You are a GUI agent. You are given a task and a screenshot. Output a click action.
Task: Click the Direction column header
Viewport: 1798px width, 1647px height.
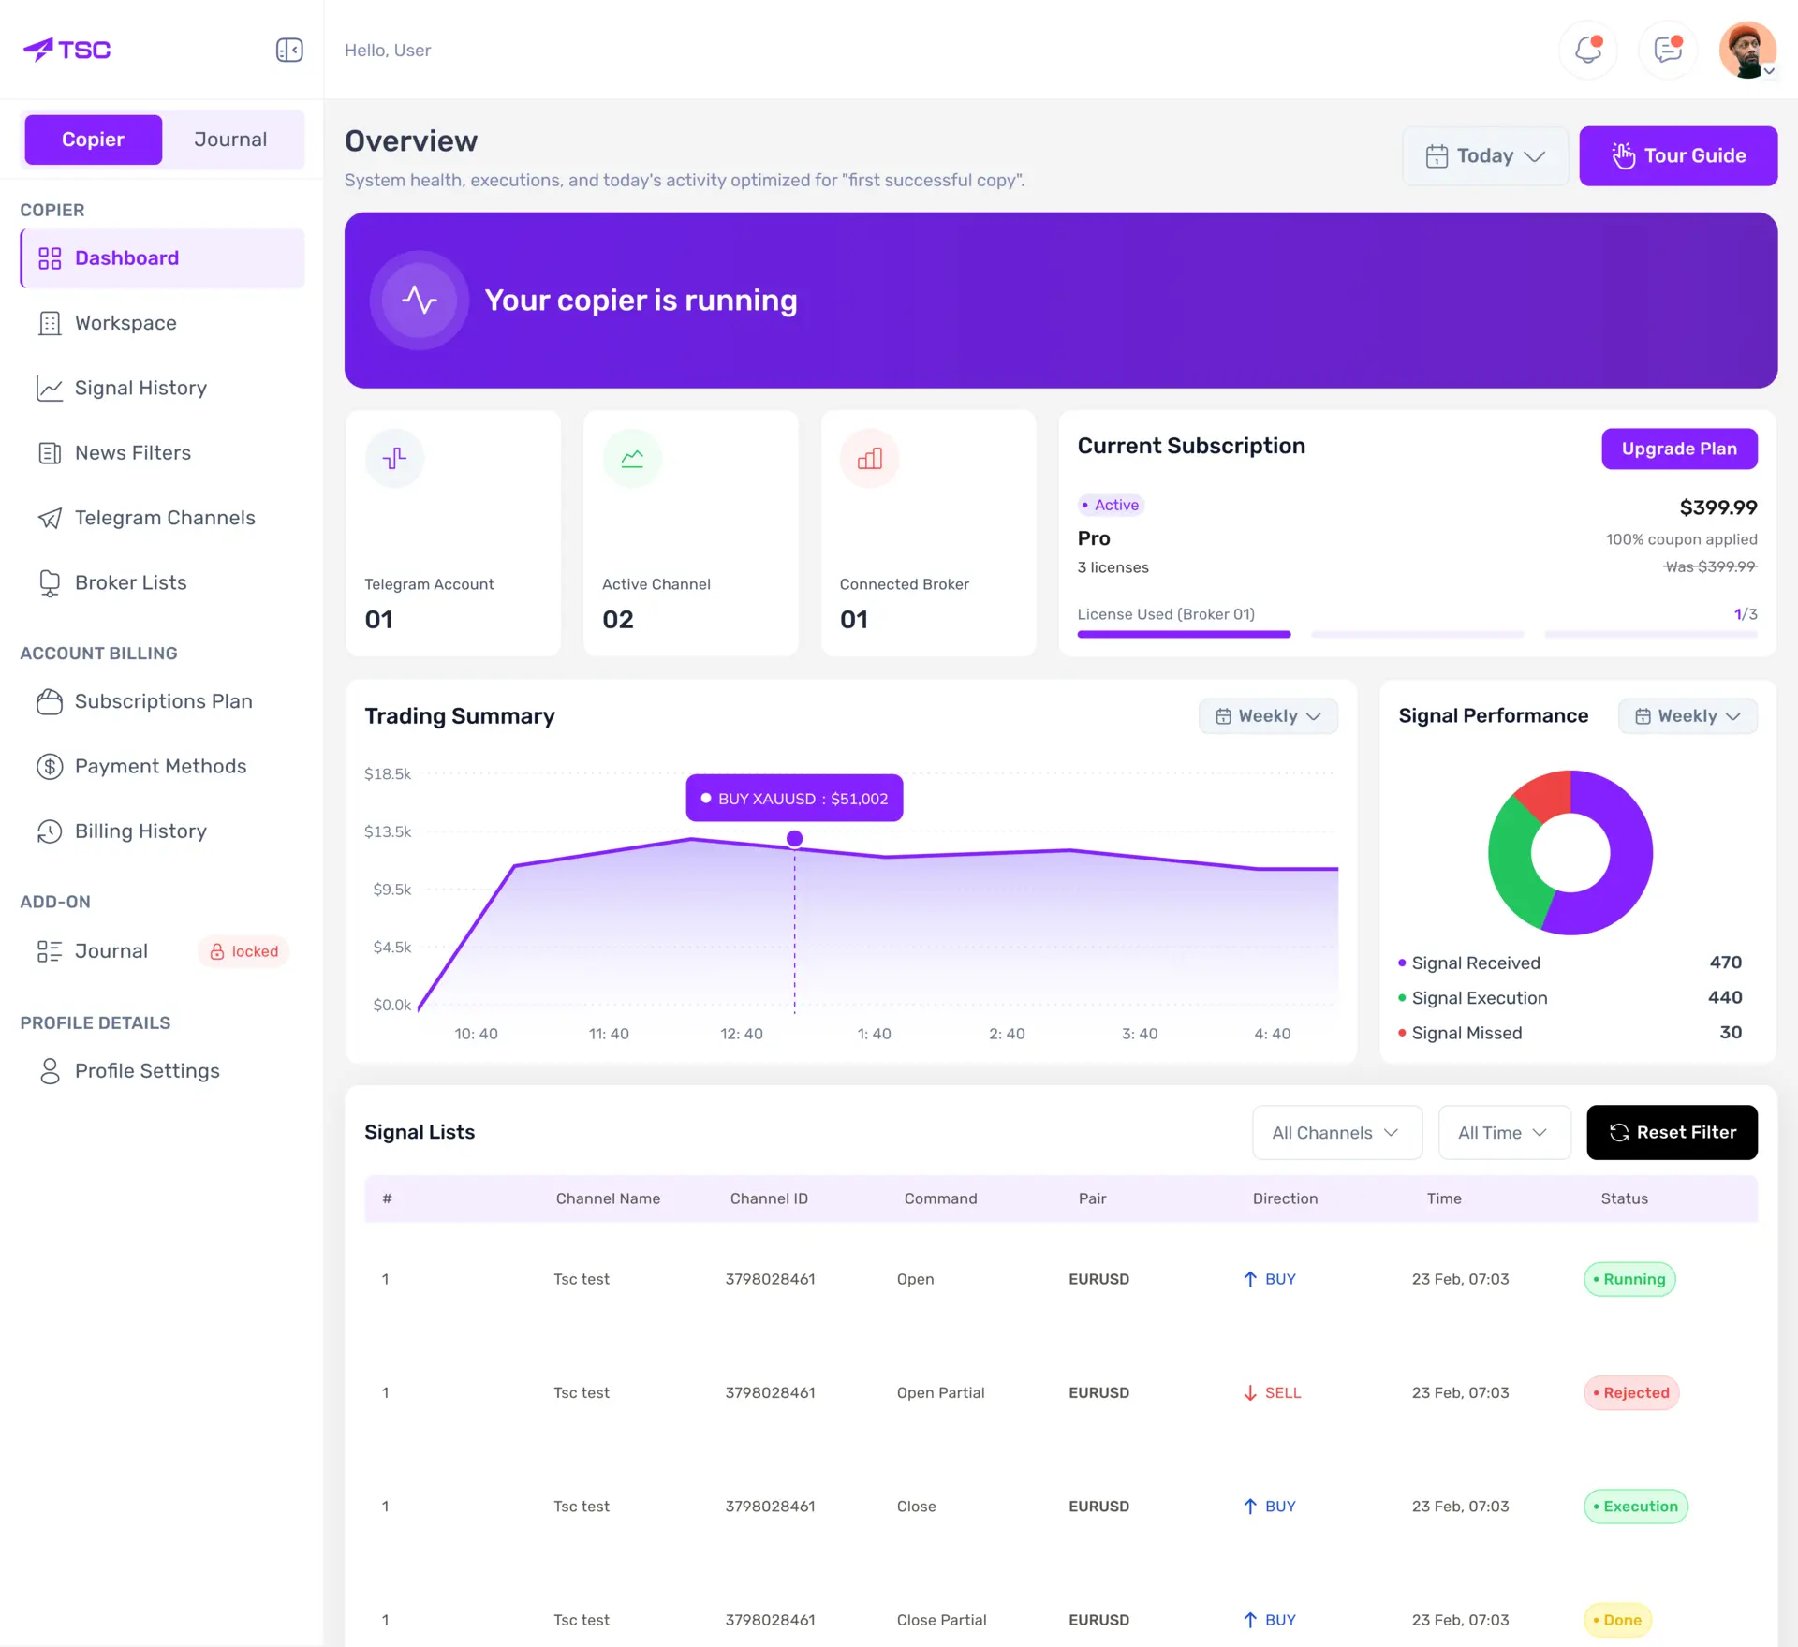point(1285,1198)
